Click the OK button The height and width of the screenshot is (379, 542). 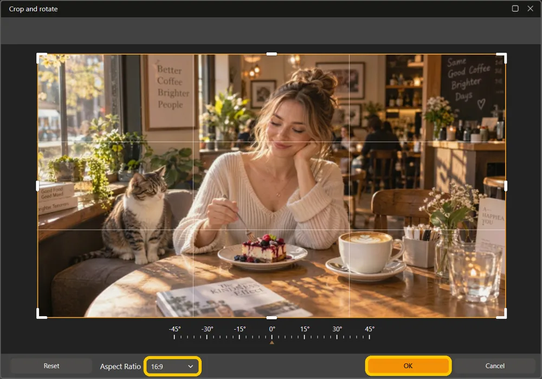[408, 365]
